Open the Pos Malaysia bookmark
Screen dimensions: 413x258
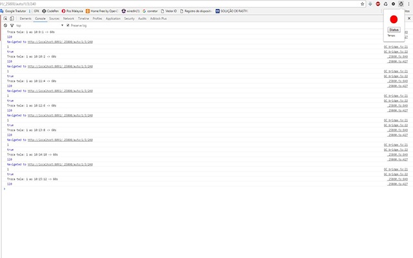tap(72, 11)
